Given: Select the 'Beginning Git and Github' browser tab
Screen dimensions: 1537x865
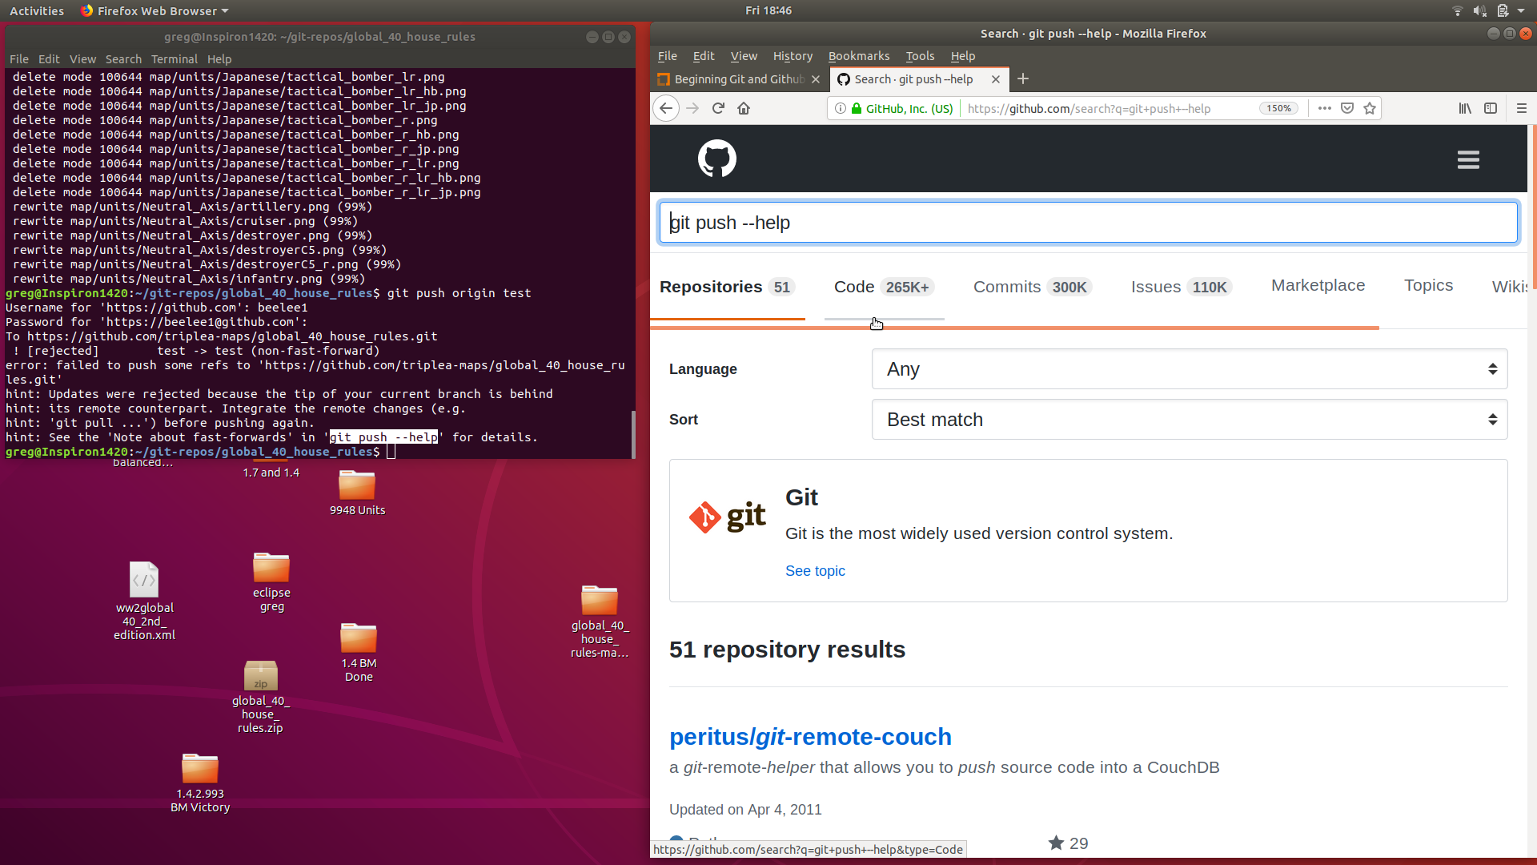Looking at the screenshot, I should (739, 79).
